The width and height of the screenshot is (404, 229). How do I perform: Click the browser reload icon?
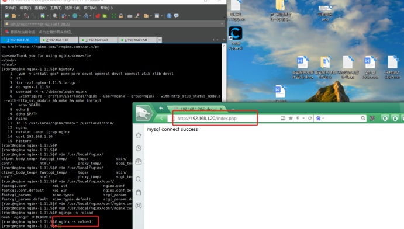310,119
